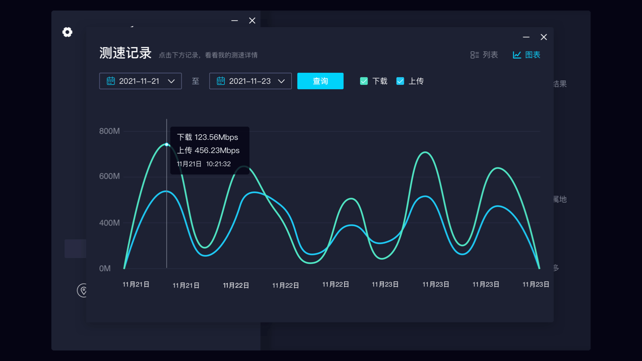
Task: Click the line chart icon next to 图表
Action: [x=516, y=55]
